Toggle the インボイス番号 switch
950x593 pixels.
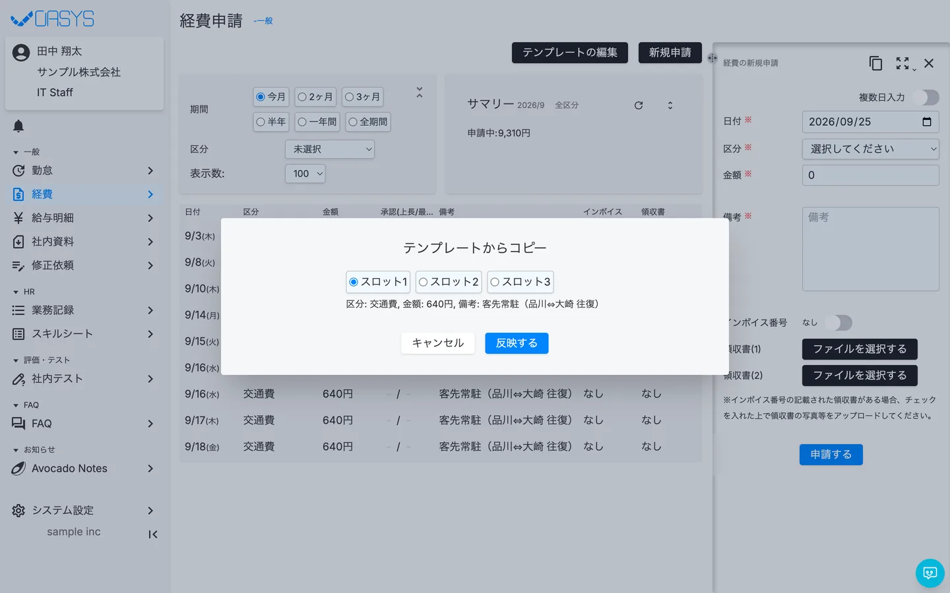(839, 323)
